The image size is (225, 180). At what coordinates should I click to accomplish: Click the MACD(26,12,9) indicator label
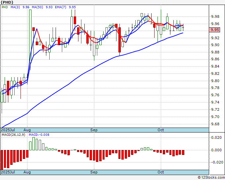(x=13, y=135)
